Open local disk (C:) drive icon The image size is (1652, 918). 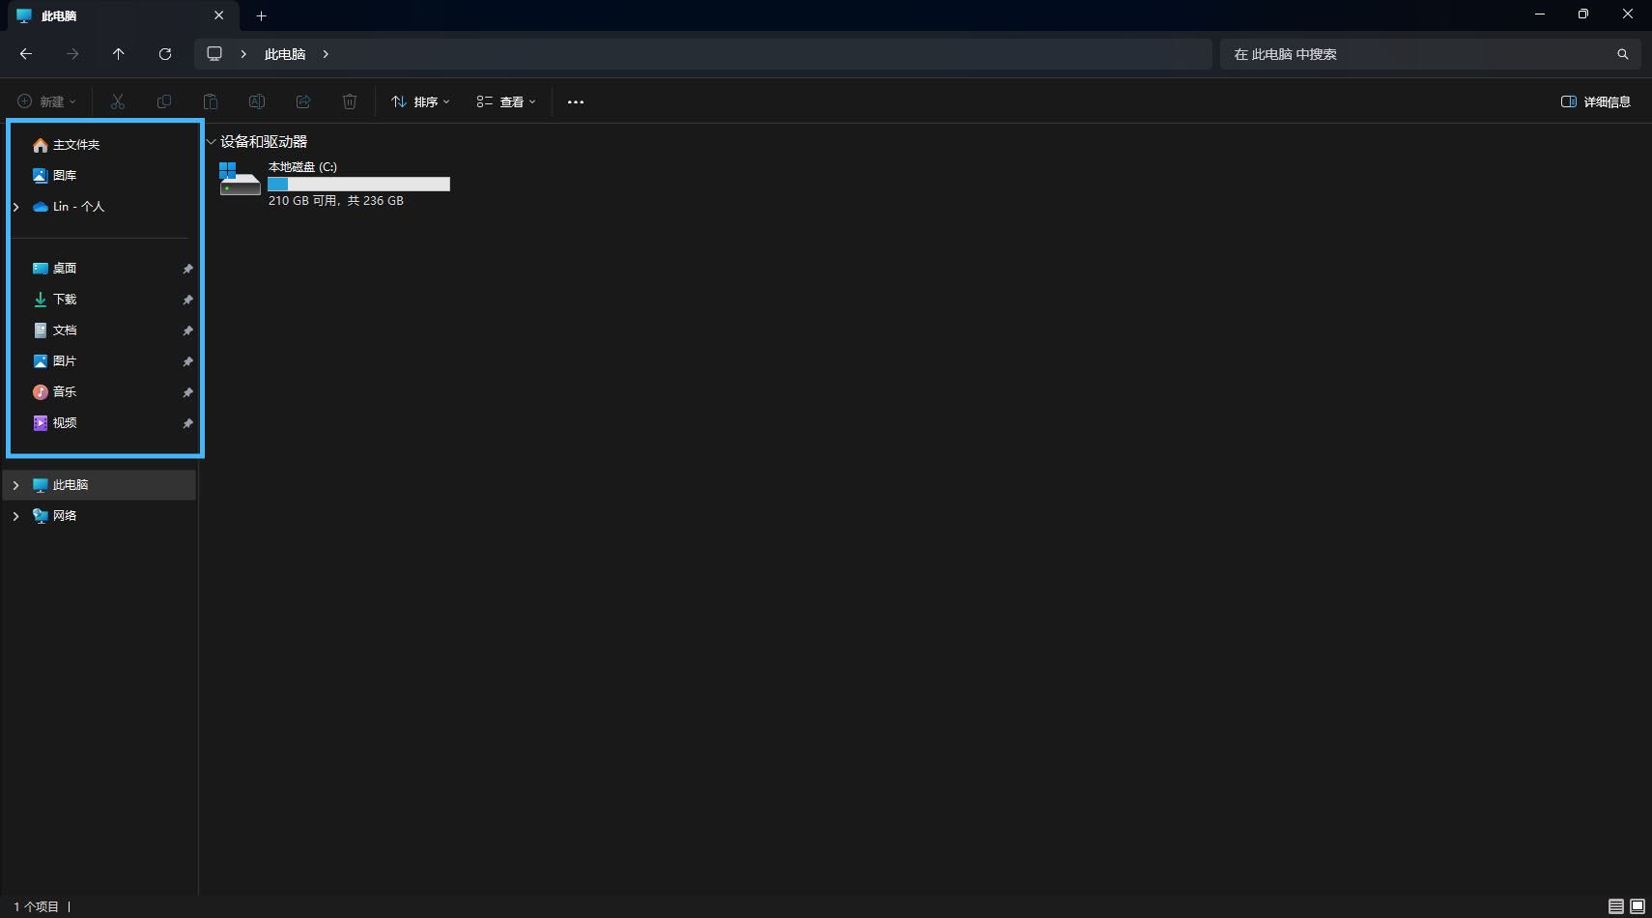tap(240, 180)
